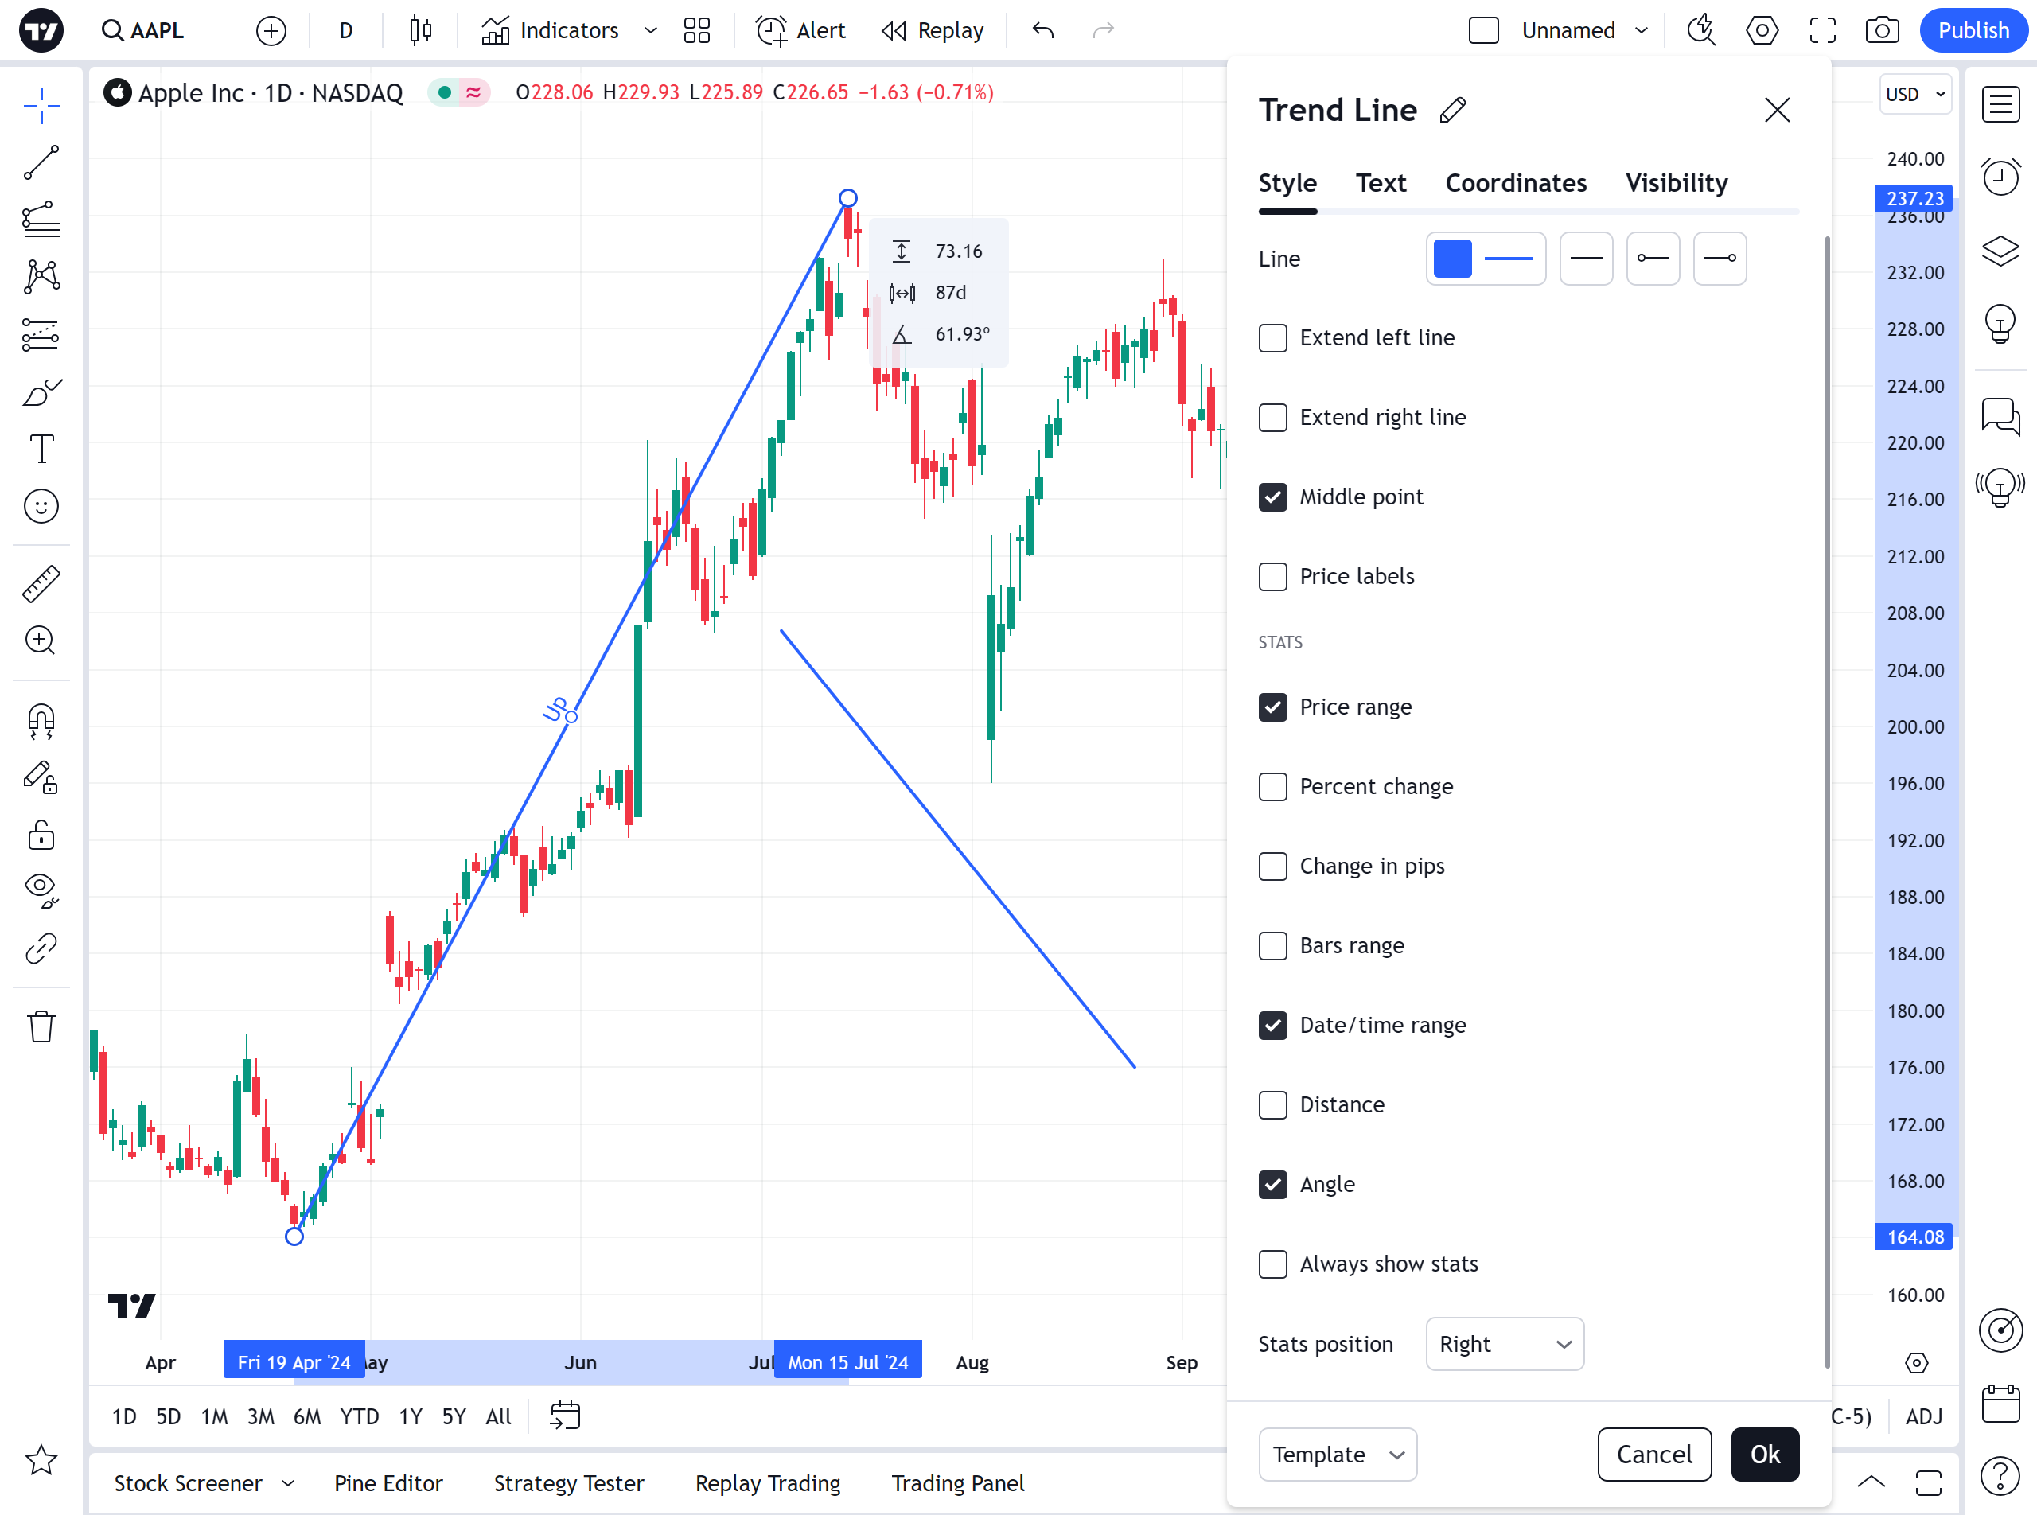Expand the Template dropdown
The height and width of the screenshot is (1515, 2037).
[x=1338, y=1455]
